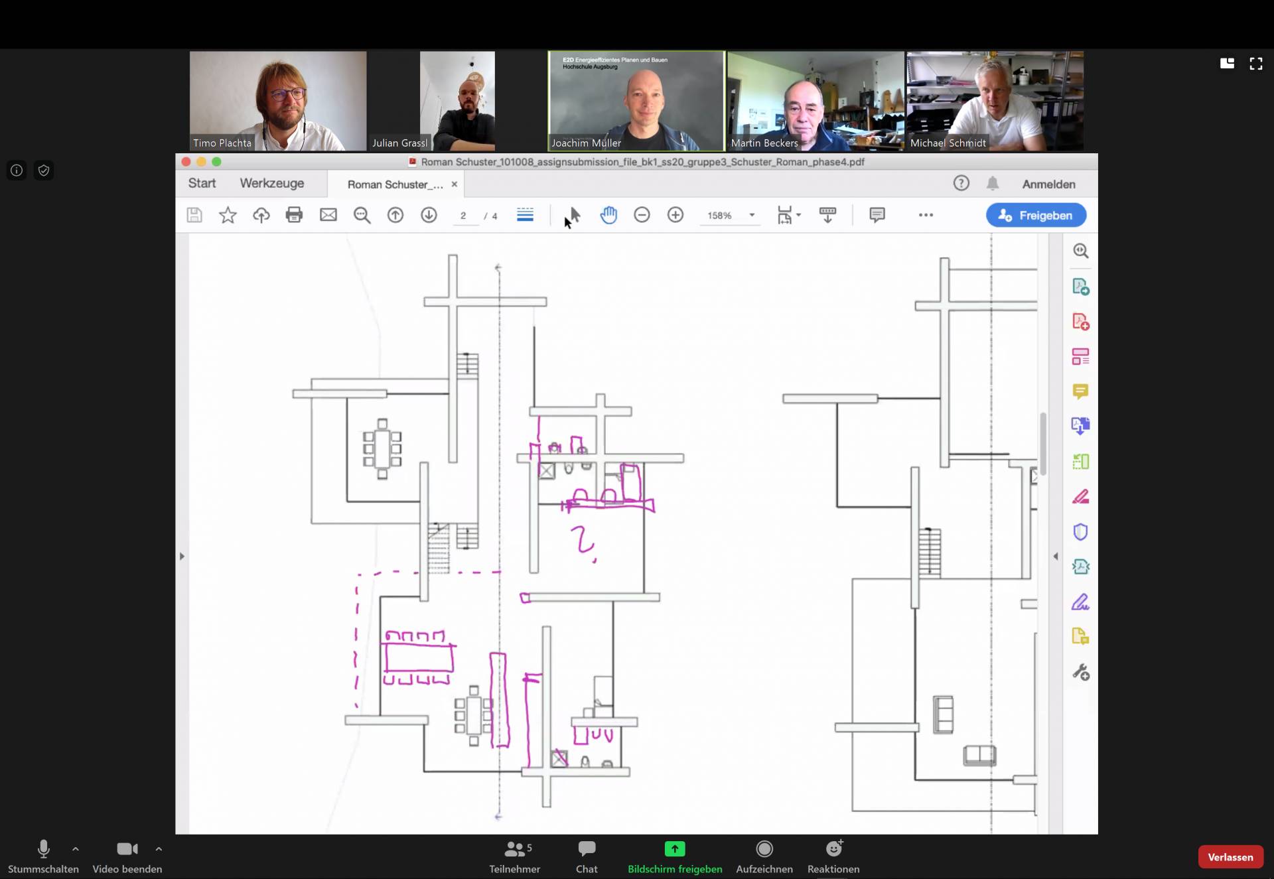Click the zoom in plus icon
This screenshot has height=879, width=1274.
[x=675, y=215]
